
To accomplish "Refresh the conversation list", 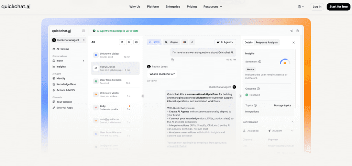I will click(x=122, y=42).
